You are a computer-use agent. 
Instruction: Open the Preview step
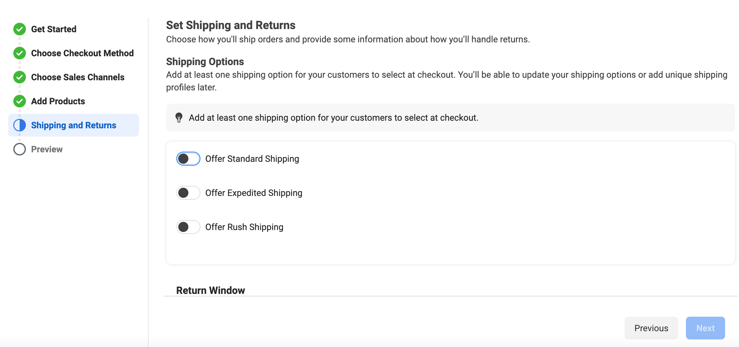pyautogui.click(x=47, y=149)
